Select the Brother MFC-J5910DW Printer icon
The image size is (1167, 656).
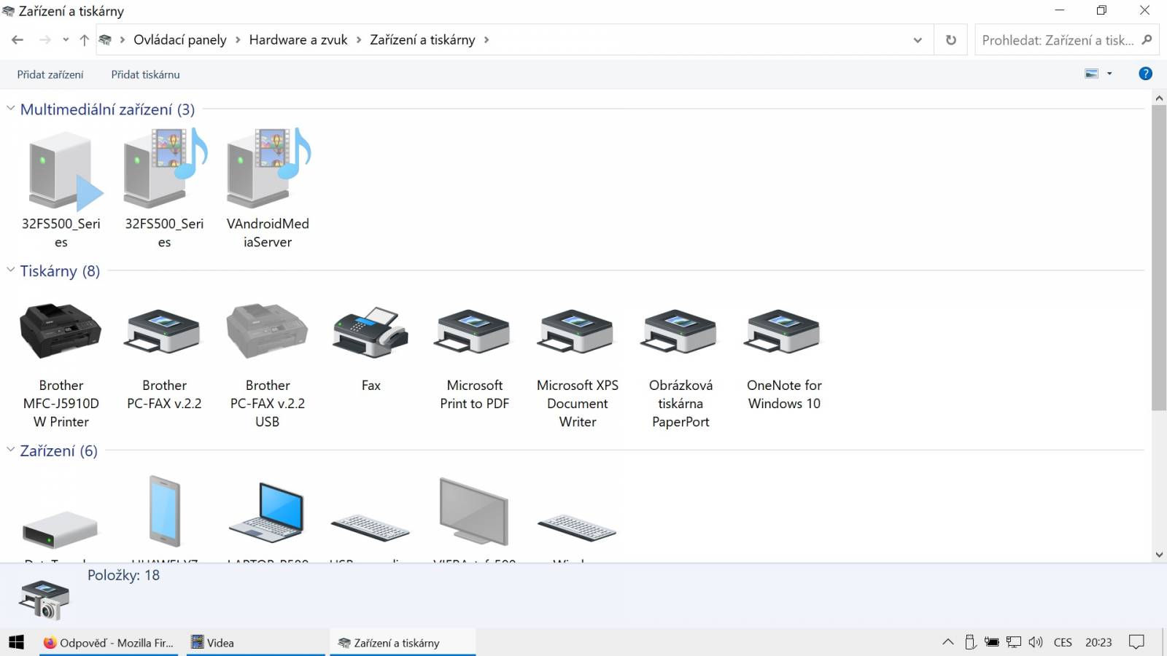tap(61, 332)
